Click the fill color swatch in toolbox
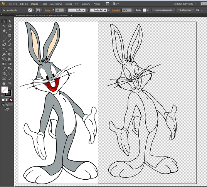Screen dimensions: 207x187 point(5,90)
